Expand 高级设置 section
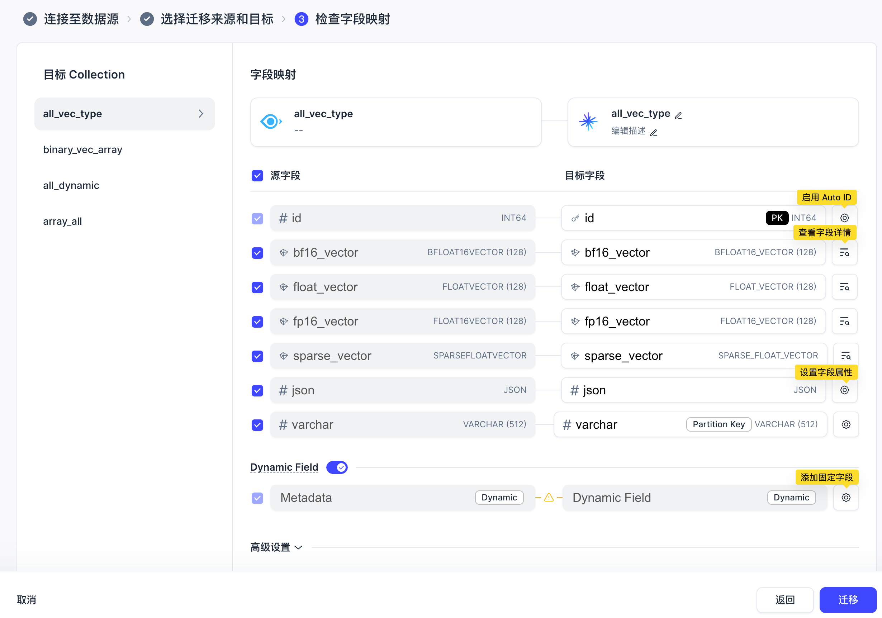 pos(276,547)
